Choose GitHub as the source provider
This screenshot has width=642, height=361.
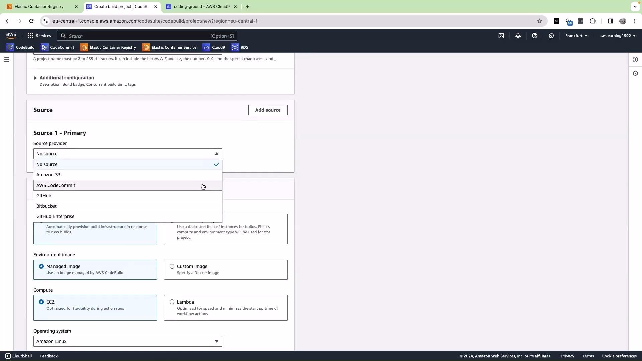click(128, 196)
